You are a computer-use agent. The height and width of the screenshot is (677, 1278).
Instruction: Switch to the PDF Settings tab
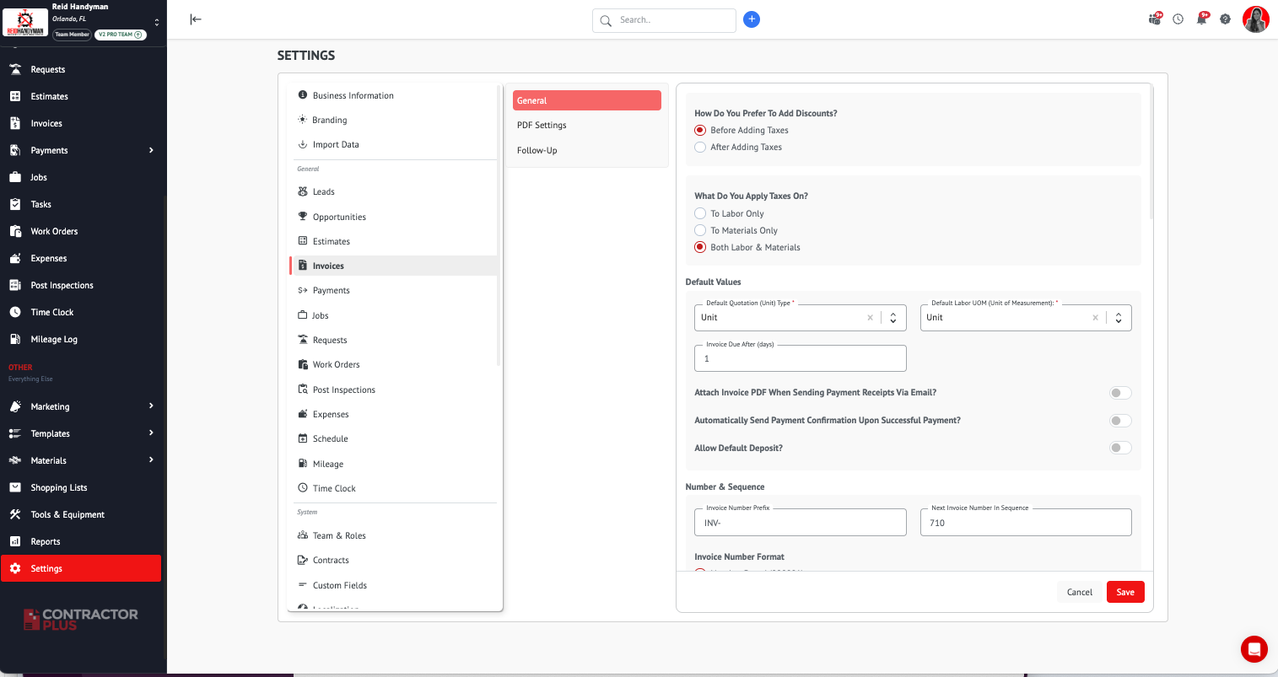542,126
